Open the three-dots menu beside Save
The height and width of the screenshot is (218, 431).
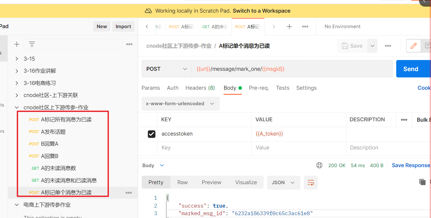coord(388,46)
